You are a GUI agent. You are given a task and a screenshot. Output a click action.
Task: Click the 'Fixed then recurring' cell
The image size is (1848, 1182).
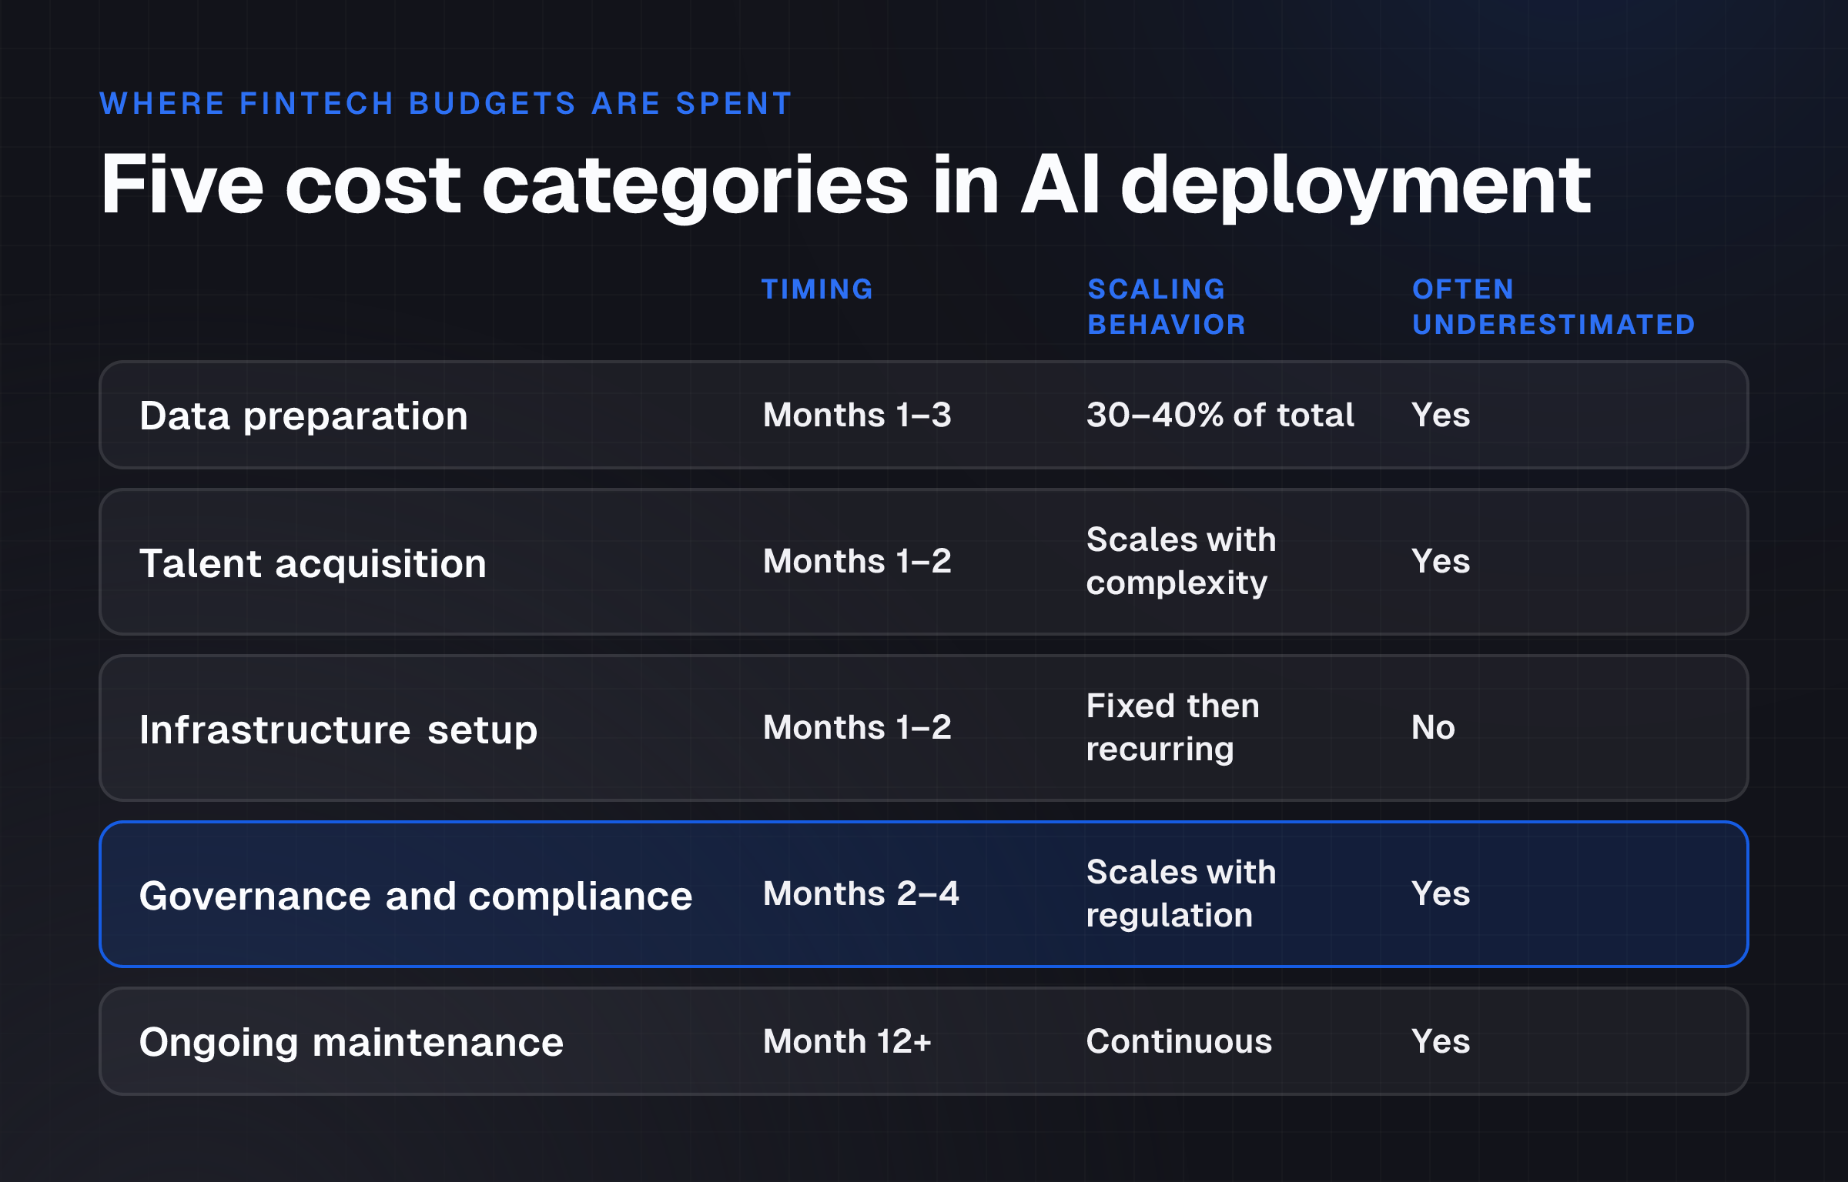click(x=1173, y=727)
